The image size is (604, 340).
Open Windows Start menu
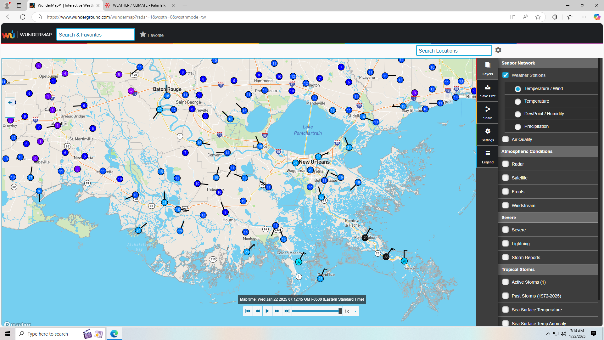[8, 334]
